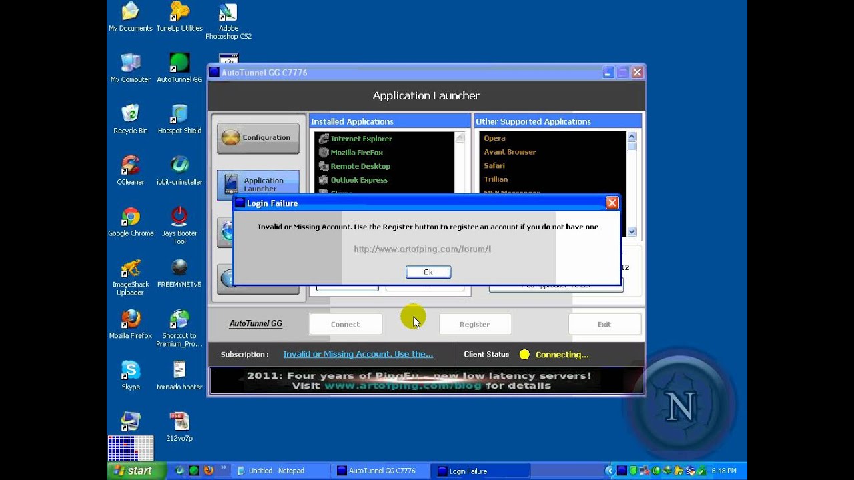Switch to Untitled - Notepad taskbar item
Image resolution: width=854 pixels, height=480 pixels.
click(x=282, y=471)
